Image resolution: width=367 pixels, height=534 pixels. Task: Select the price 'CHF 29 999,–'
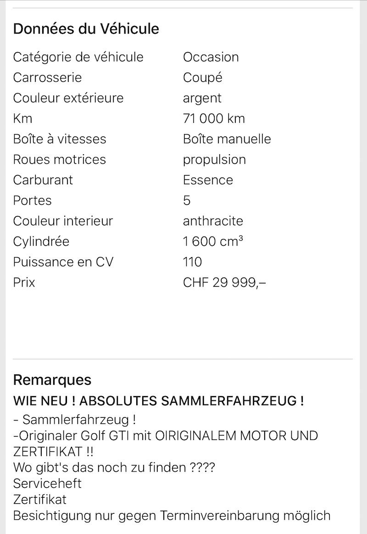[x=224, y=283]
